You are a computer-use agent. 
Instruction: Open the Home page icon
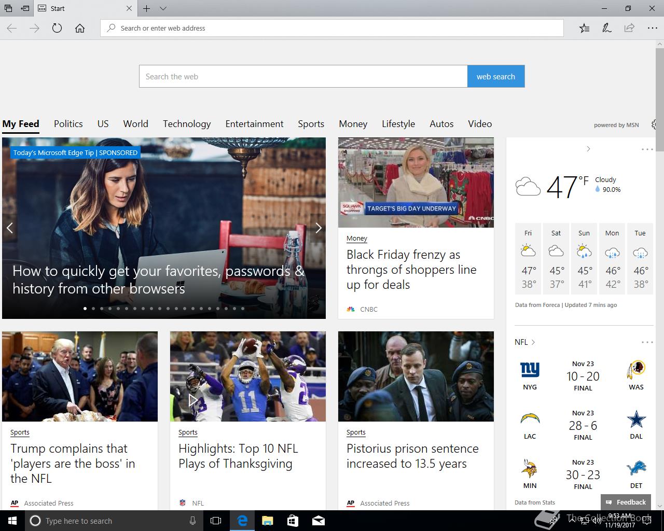click(80, 28)
